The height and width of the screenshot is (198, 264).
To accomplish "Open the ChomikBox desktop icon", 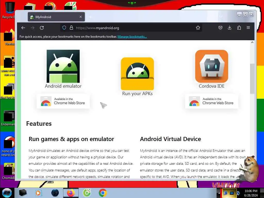I will pyautogui.click(x=9, y=171).
